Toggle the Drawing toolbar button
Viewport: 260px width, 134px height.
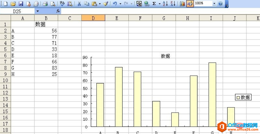pos(190,3)
